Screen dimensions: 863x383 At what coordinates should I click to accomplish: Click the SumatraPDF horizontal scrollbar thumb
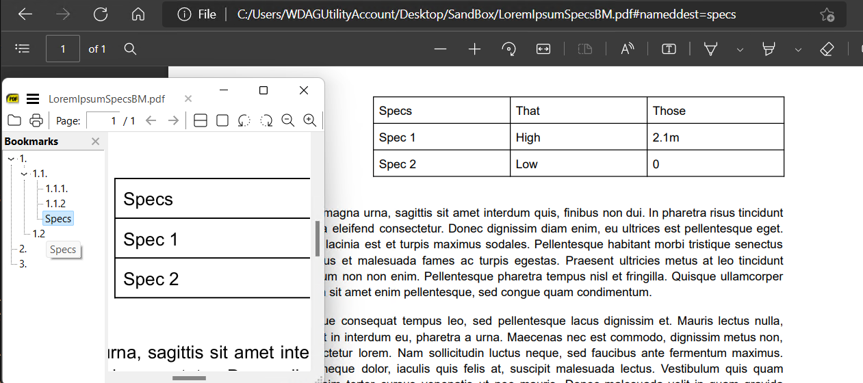coord(189,378)
